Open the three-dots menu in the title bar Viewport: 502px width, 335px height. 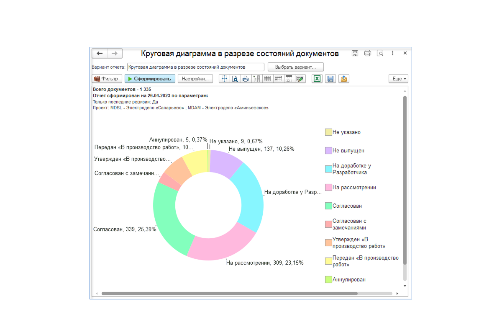(x=392, y=53)
